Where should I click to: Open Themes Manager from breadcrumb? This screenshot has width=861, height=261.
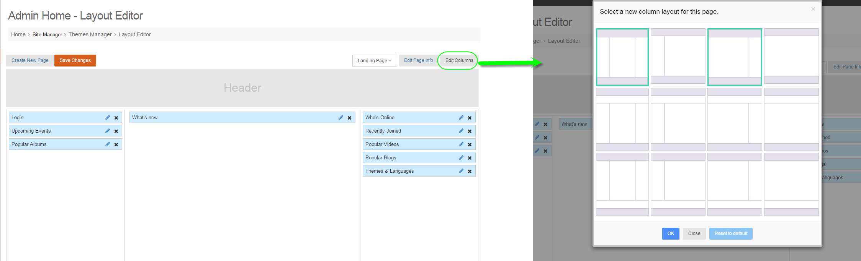(90, 34)
